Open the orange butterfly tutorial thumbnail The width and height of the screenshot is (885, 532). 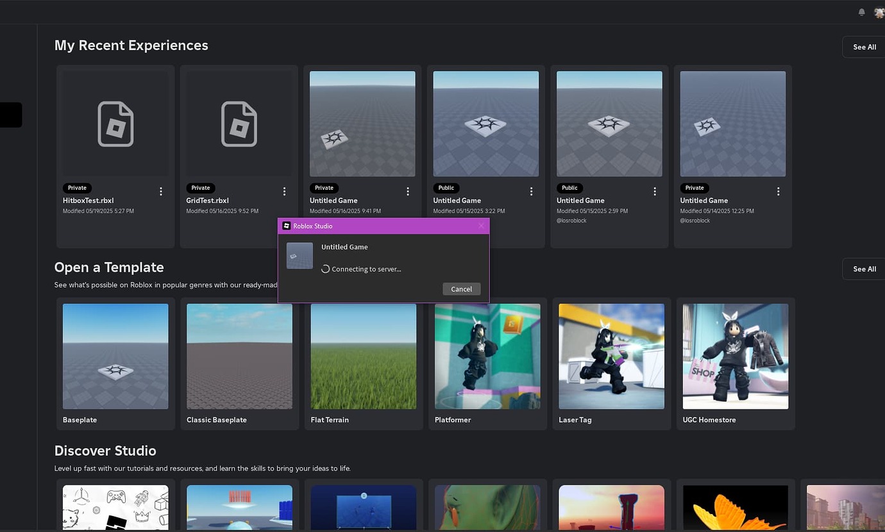coord(736,507)
